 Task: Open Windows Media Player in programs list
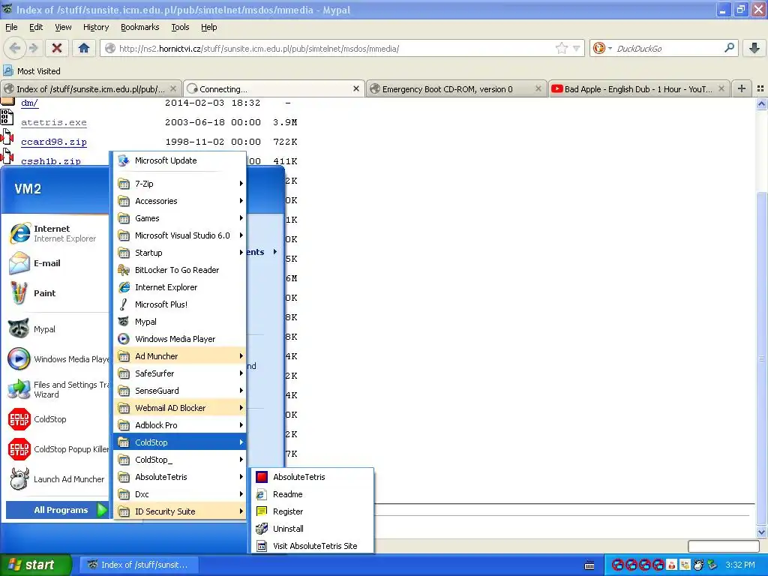pos(180,339)
